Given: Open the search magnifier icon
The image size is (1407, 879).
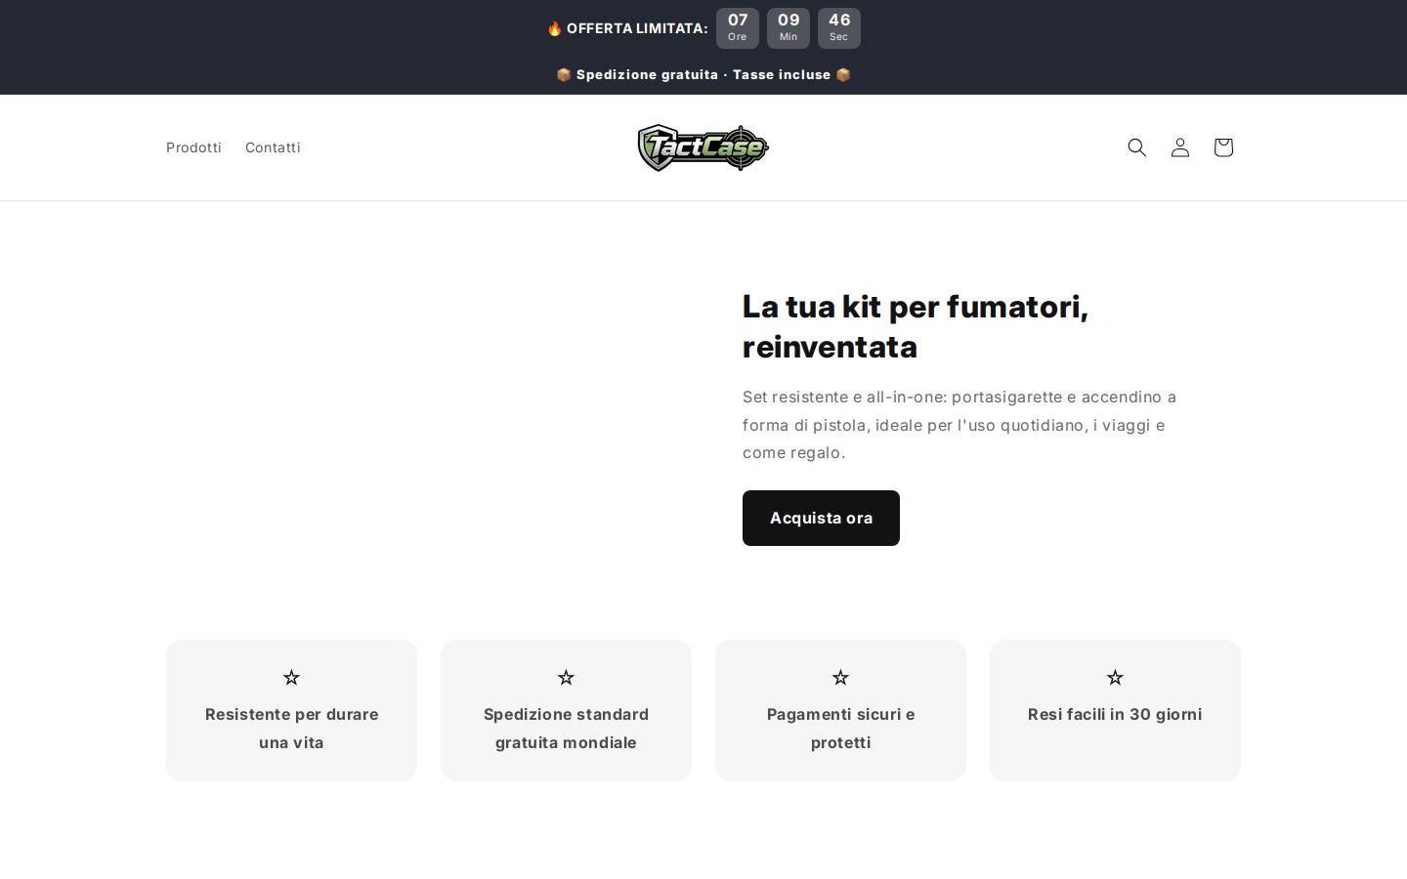Looking at the screenshot, I should 1136,147.
